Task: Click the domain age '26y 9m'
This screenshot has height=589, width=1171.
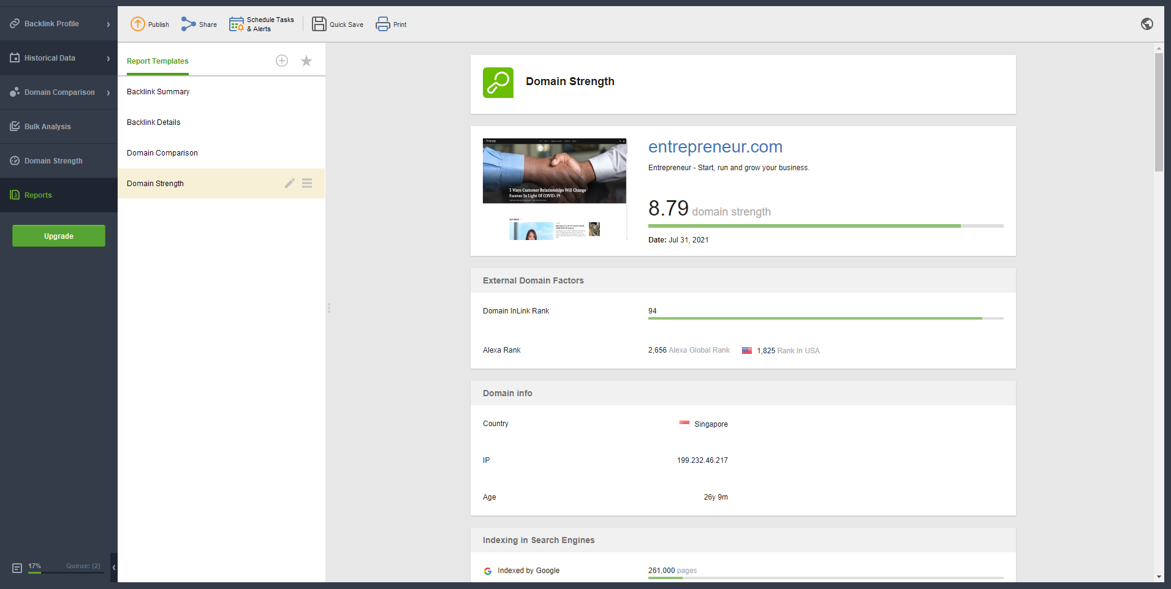Action: point(716,497)
